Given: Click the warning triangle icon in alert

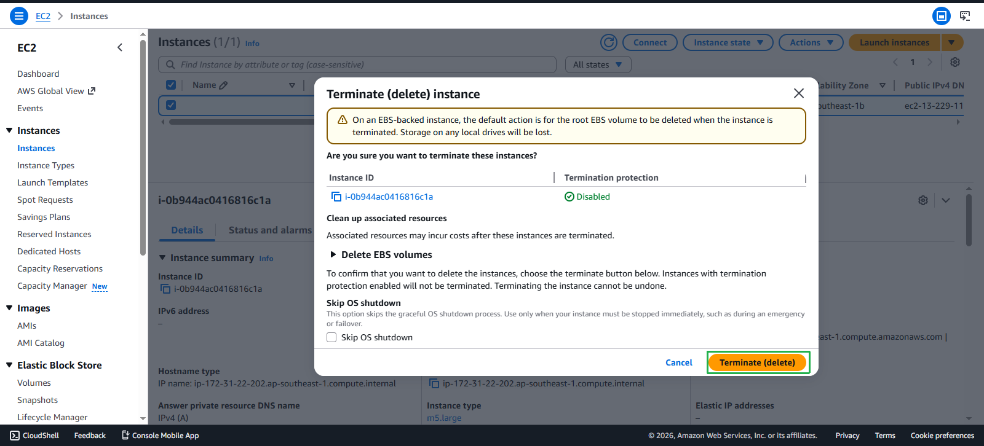Looking at the screenshot, I should [x=343, y=120].
